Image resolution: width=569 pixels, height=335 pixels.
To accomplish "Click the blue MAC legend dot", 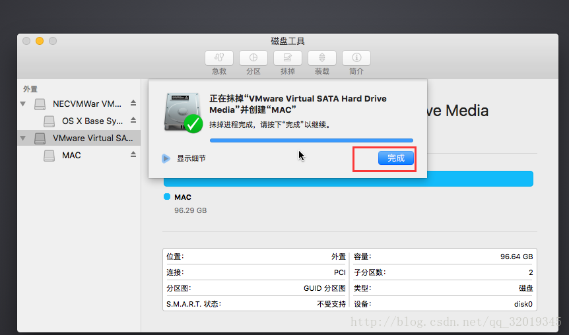I will [167, 197].
